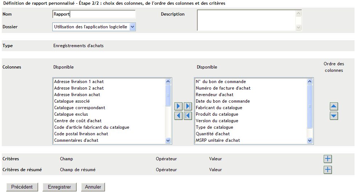Click right list scrollbar up arrow
The height and width of the screenshot is (194, 356).
coord(310,81)
